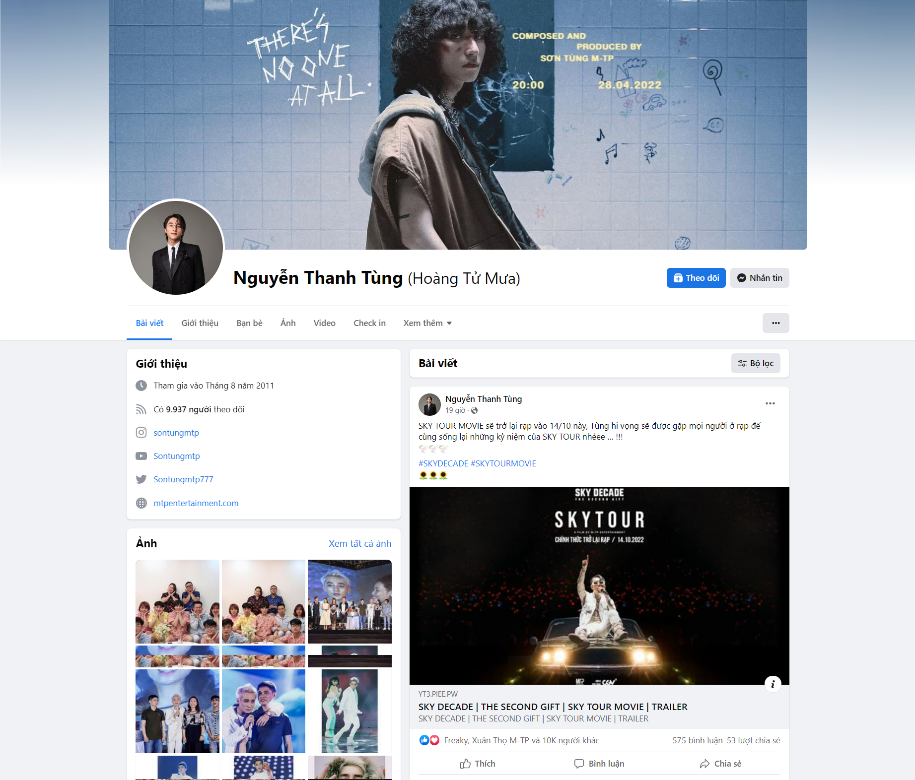This screenshot has height=780, width=915.
Task: Open post options ellipsis menu
Action: (770, 403)
